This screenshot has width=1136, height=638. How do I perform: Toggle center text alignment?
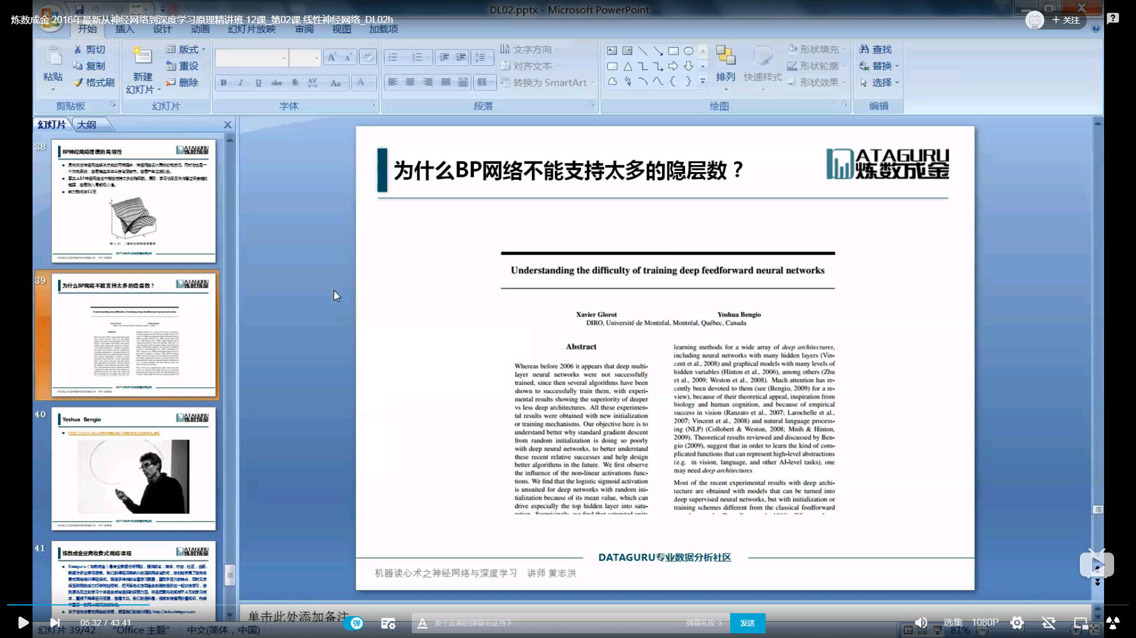[410, 82]
